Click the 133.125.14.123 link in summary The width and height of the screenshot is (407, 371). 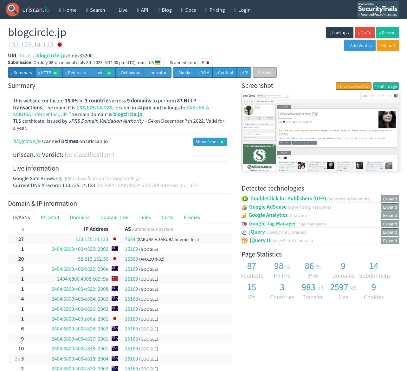94,107
